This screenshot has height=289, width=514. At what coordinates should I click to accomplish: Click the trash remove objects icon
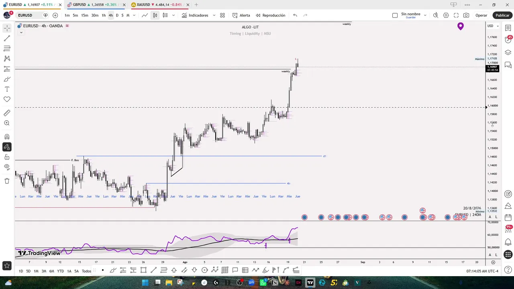tap(7, 181)
